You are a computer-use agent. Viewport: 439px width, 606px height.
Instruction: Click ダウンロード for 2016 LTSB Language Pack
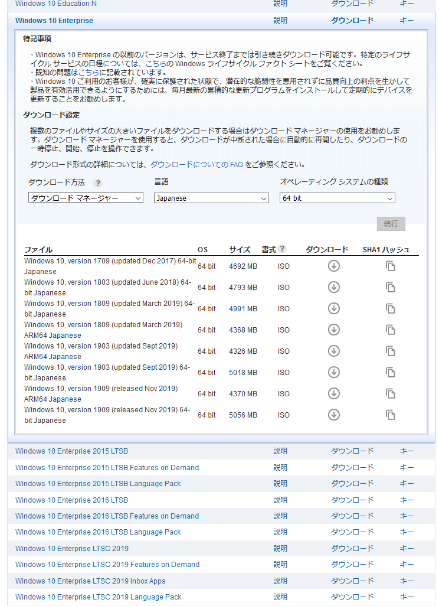click(x=352, y=532)
